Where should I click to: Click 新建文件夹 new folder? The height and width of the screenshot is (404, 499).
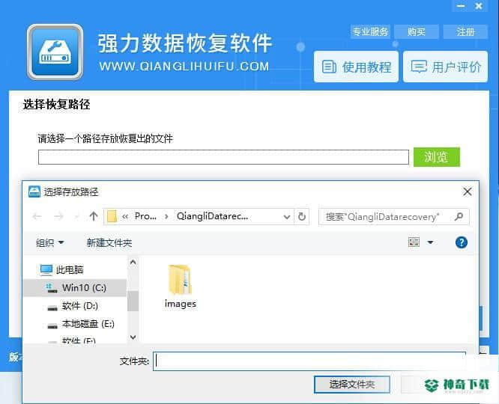(109, 243)
